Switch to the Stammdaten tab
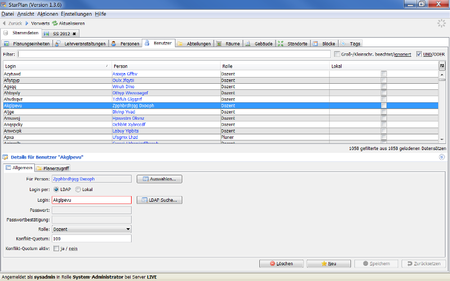Image resolution: width=450 pixels, height=281 pixels. point(21,33)
